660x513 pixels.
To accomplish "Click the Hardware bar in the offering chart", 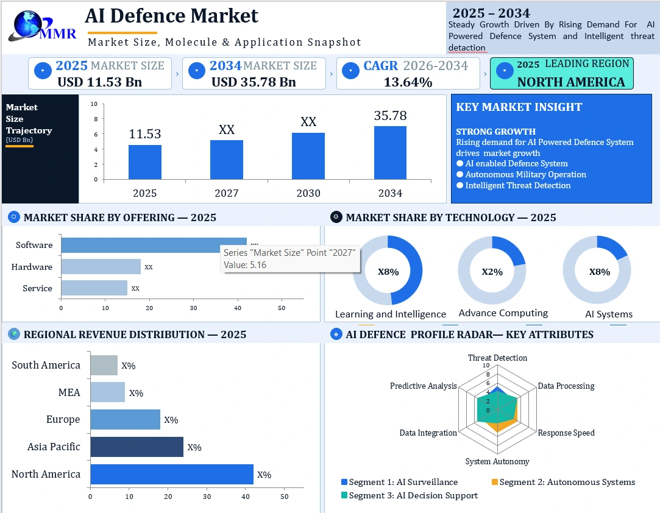I will tap(101, 266).
